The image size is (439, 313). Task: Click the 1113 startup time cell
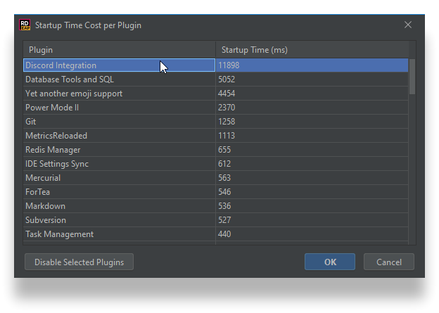[312, 136]
